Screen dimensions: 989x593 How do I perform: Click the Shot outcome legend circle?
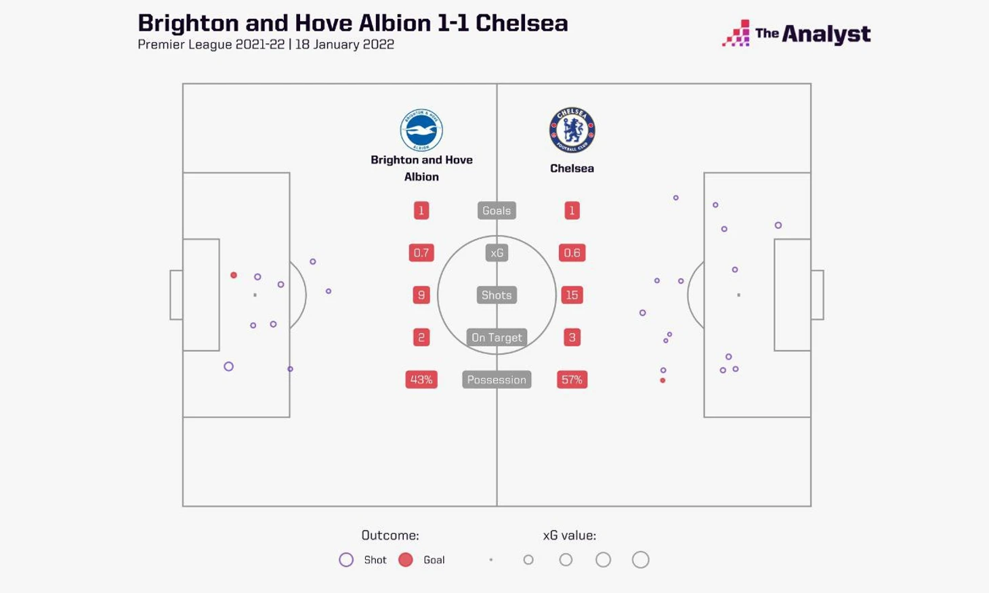point(346,560)
